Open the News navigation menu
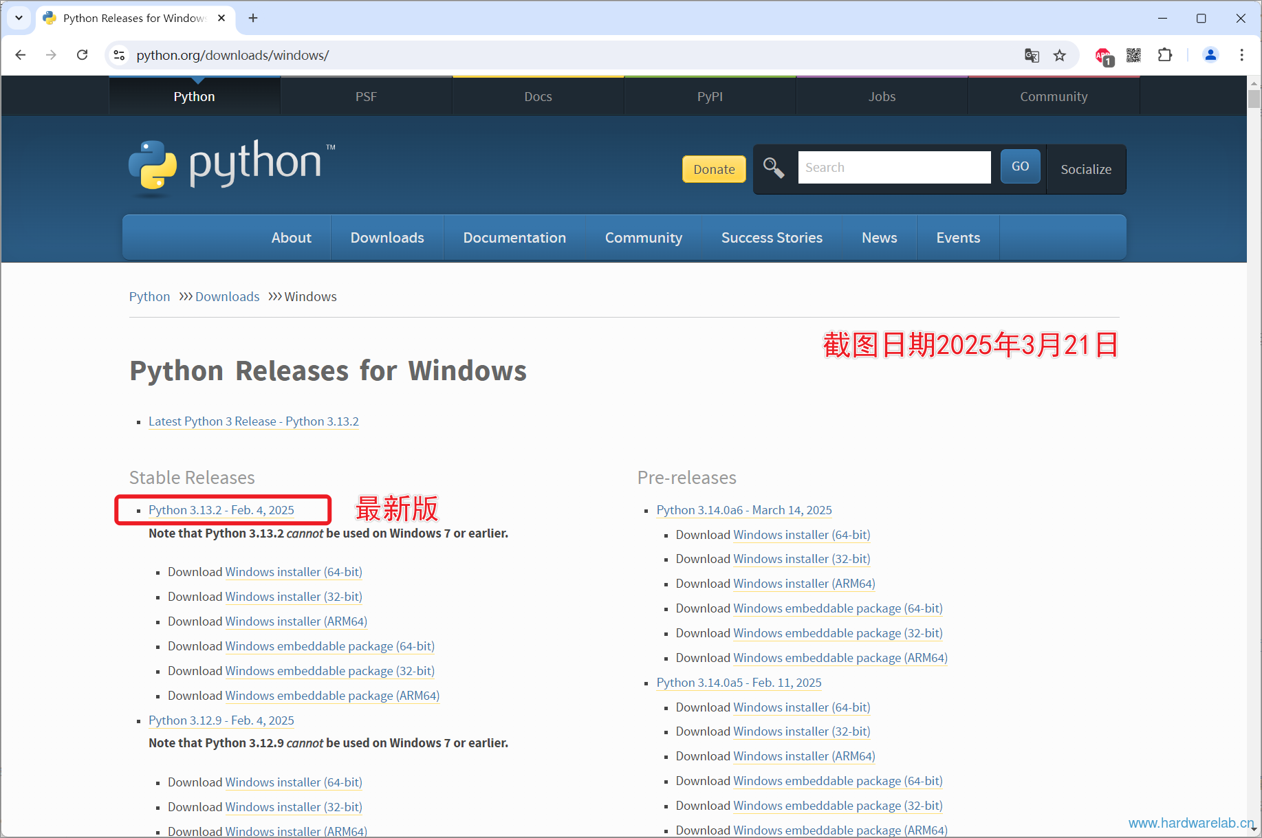Viewport: 1262px width, 838px height. [x=880, y=238]
